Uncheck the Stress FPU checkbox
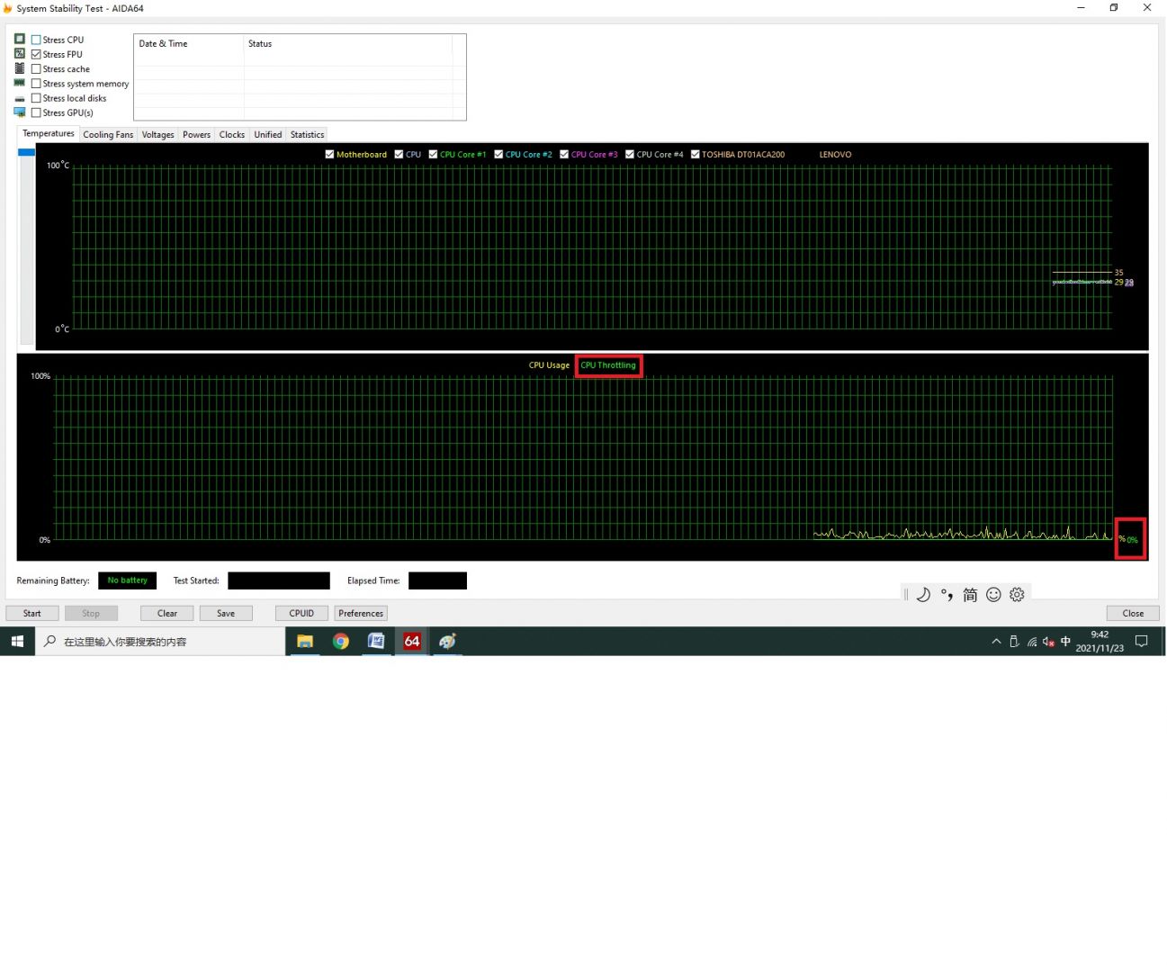The width and height of the screenshot is (1167, 972). [36, 54]
